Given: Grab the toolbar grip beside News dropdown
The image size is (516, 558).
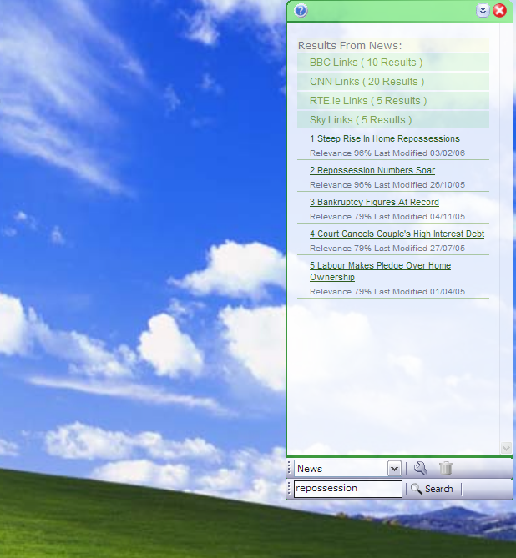Looking at the screenshot, I should coord(289,468).
